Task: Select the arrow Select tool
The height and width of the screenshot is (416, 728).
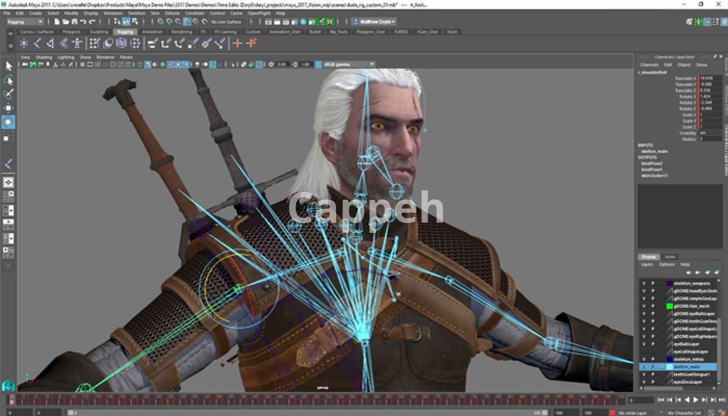Action: 8,66
